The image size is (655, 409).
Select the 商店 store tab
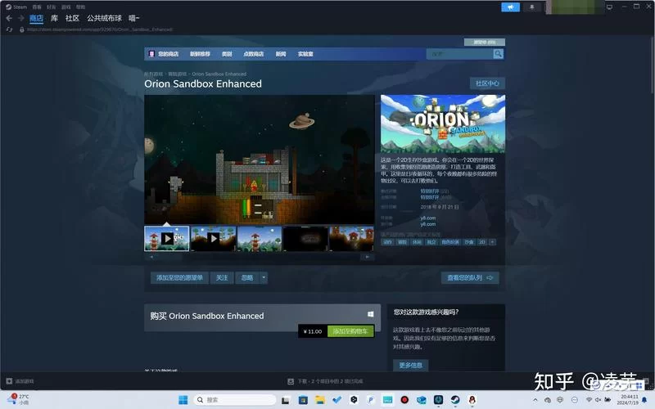point(36,18)
